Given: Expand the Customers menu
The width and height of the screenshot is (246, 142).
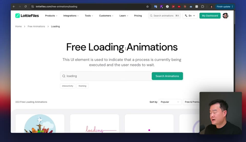Looking at the screenshot, I should 106,16.
